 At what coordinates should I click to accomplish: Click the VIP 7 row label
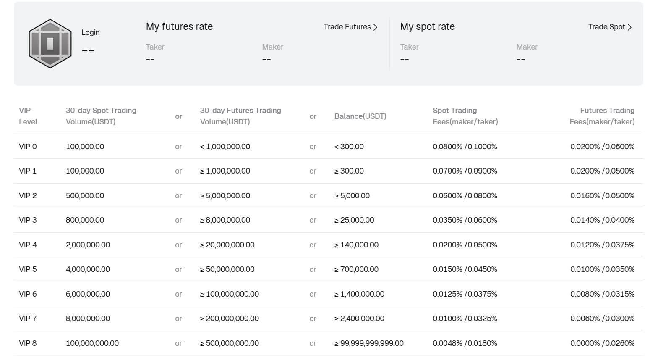tap(28, 319)
